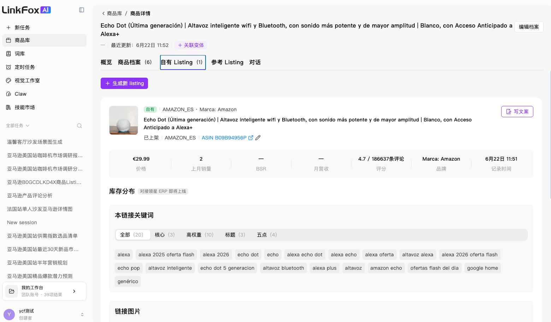Click the 我的工作台 folder icon
The height and width of the screenshot is (322, 551).
pos(12,291)
